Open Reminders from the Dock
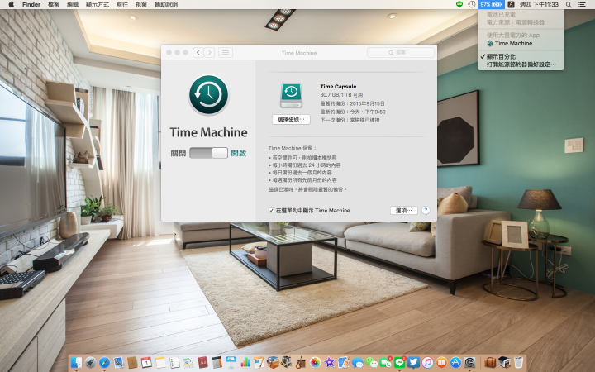Screen dimensions: 595x372 coord(174,363)
